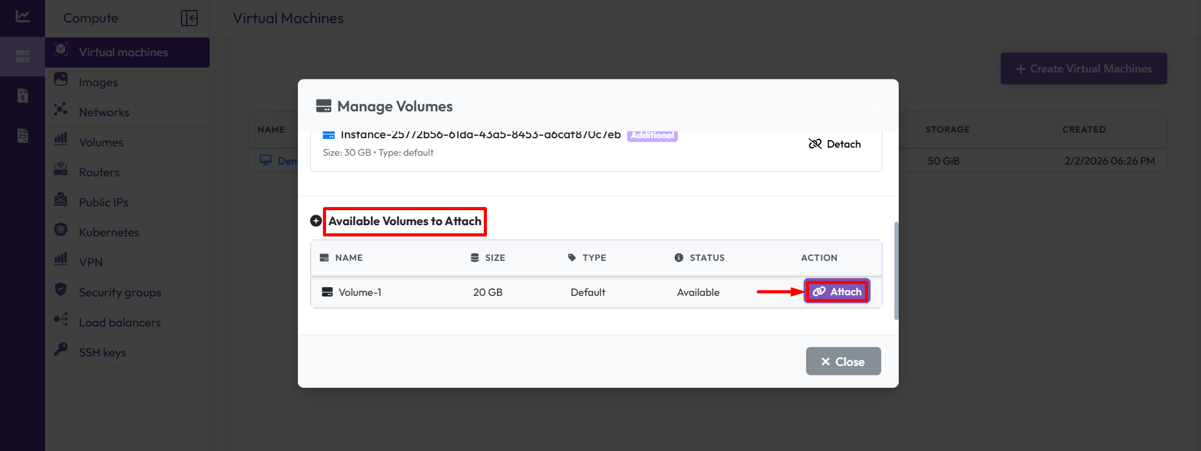The height and width of the screenshot is (451, 1201).
Task: Click the plus icon beside Available Volumes
Action: [316, 221]
